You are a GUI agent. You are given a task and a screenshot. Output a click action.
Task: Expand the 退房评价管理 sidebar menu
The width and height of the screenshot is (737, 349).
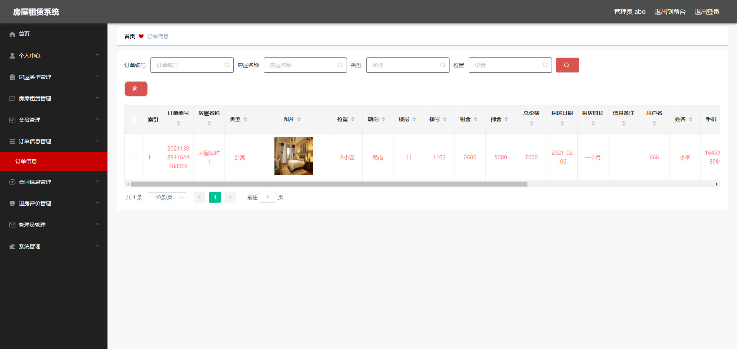click(54, 203)
